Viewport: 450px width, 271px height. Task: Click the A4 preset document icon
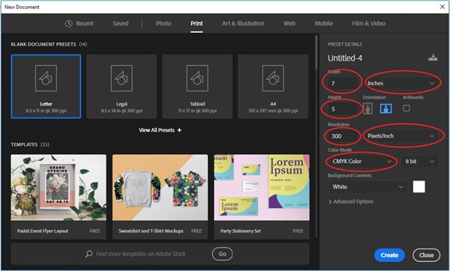273,78
